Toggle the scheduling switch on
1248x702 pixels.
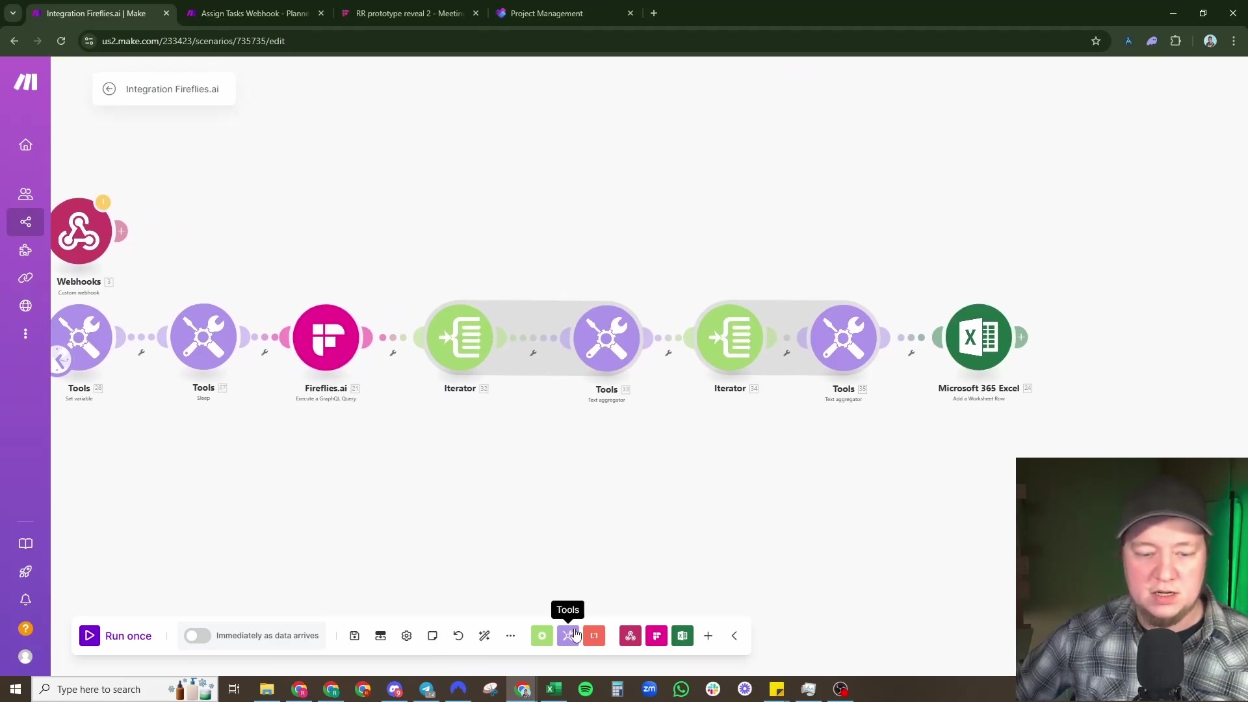[197, 636]
